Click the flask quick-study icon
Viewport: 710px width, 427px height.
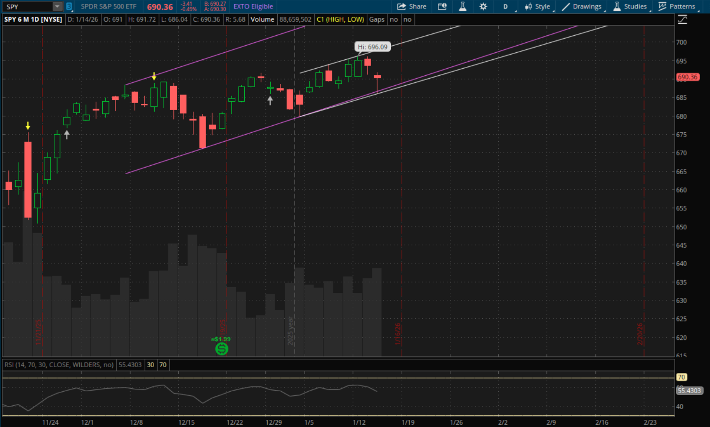coord(462,7)
